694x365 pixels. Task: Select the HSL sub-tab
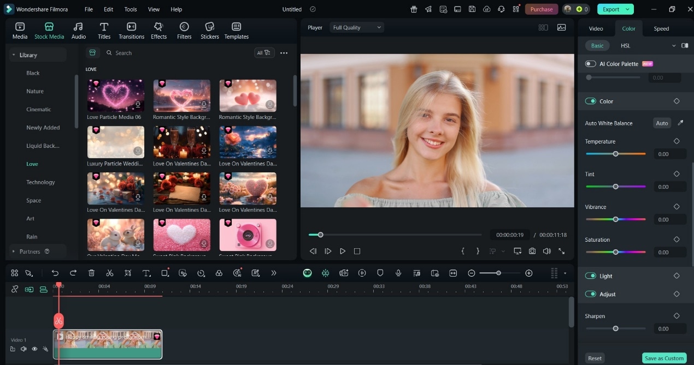click(x=625, y=46)
